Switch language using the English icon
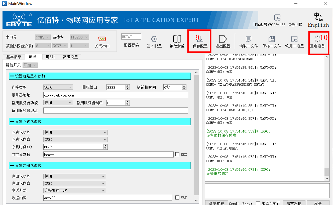The width and height of the screenshot is (333, 205). [318, 17]
